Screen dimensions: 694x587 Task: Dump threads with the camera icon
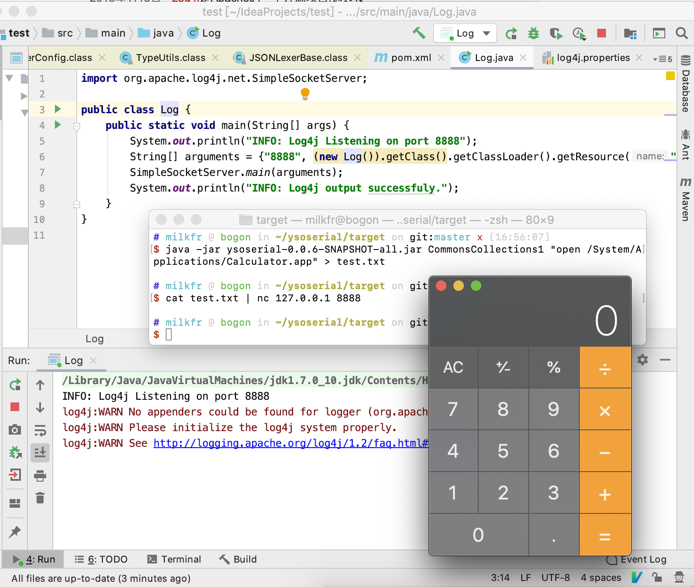click(x=15, y=430)
